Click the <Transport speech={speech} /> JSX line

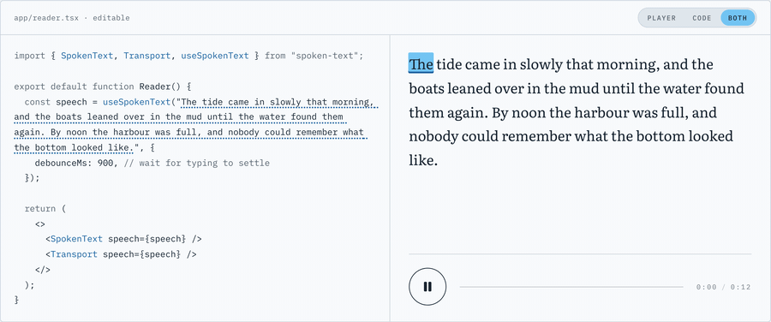(x=121, y=254)
